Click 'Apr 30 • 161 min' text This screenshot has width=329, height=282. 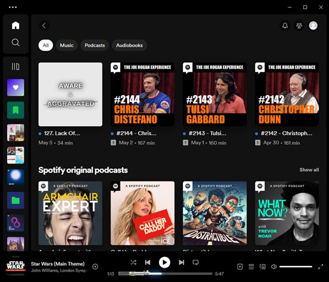[x=281, y=142]
